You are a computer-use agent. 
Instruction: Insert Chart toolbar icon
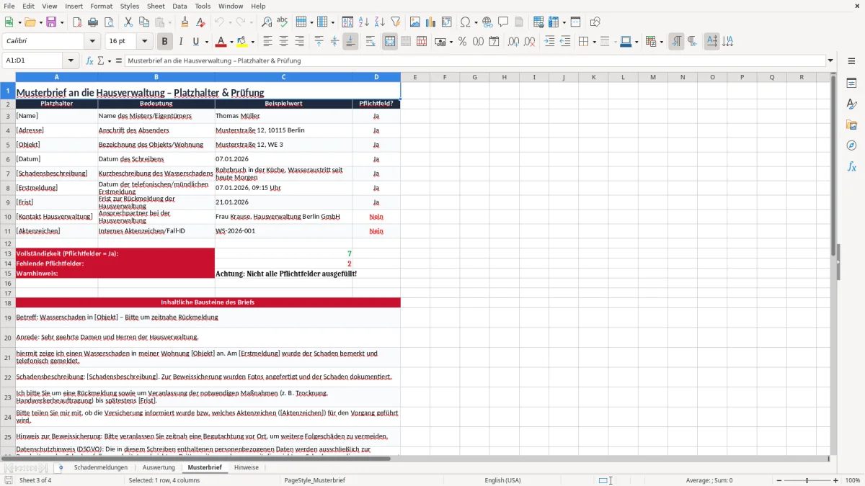[430, 22]
